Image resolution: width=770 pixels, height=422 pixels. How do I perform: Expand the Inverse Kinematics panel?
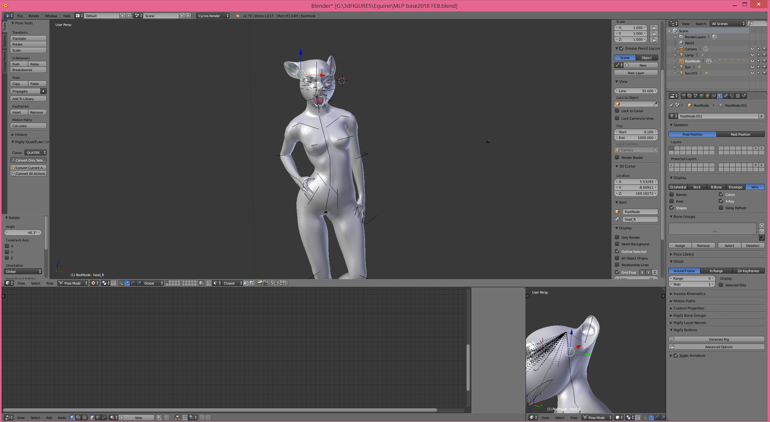689,294
